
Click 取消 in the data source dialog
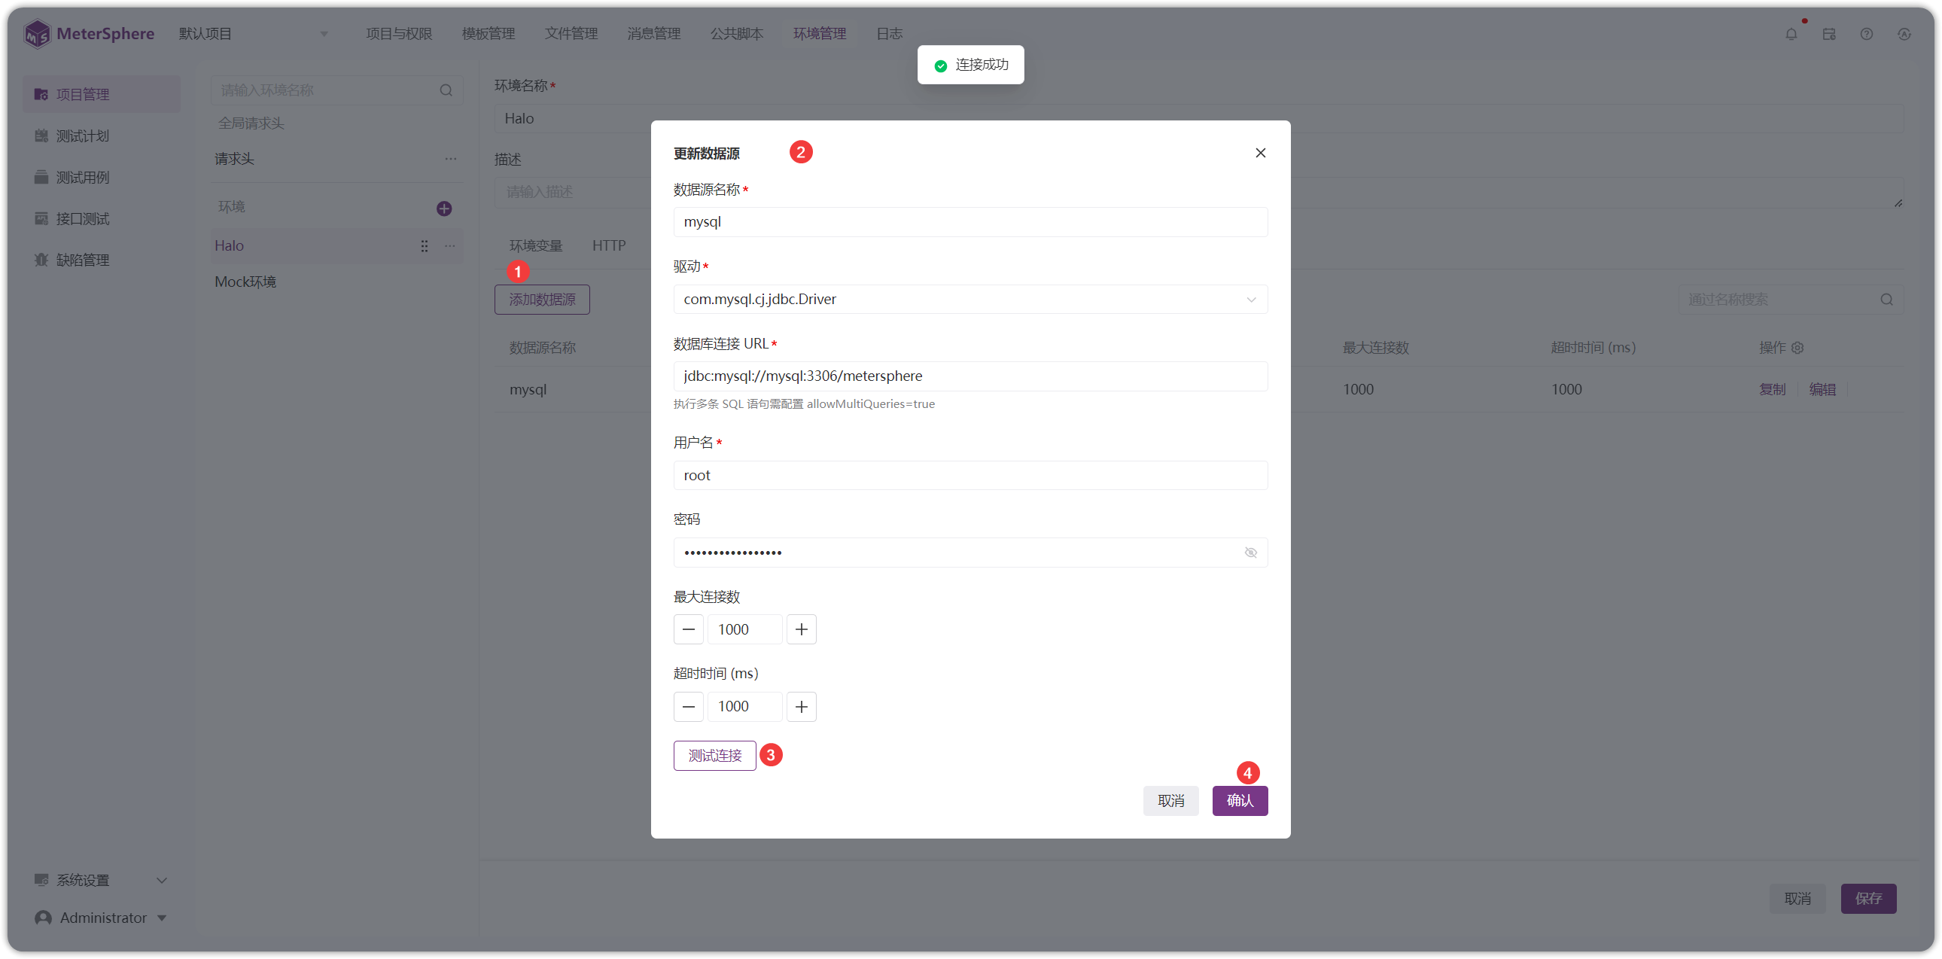pyautogui.click(x=1170, y=801)
